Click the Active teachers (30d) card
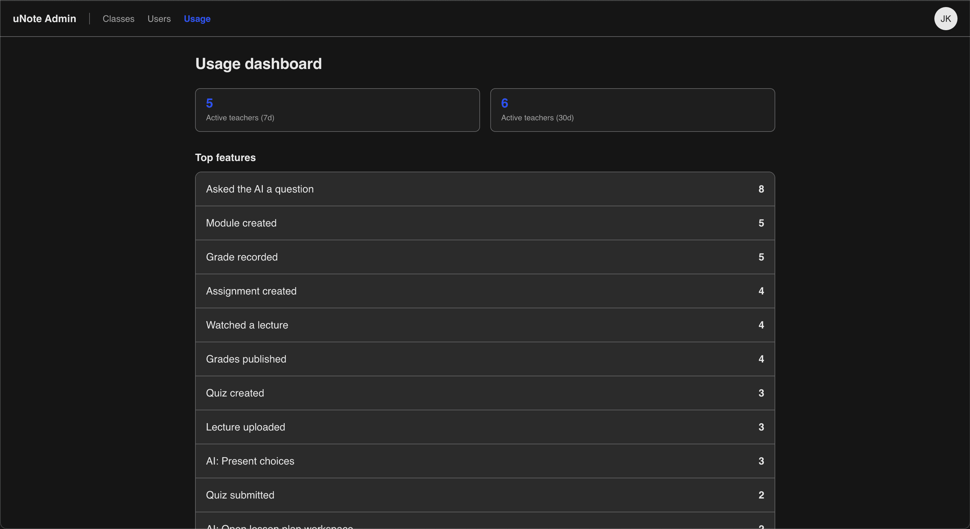The width and height of the screenshot is (970, 529). click(x=632, y=110)
